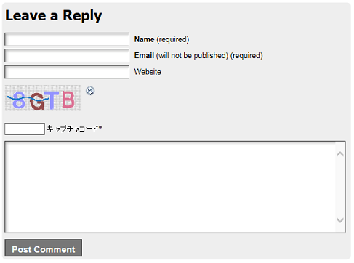Viewport: 354px width, 263px height.
Task: Submit with the Post Comment button
Action: (x=44, y=248)
